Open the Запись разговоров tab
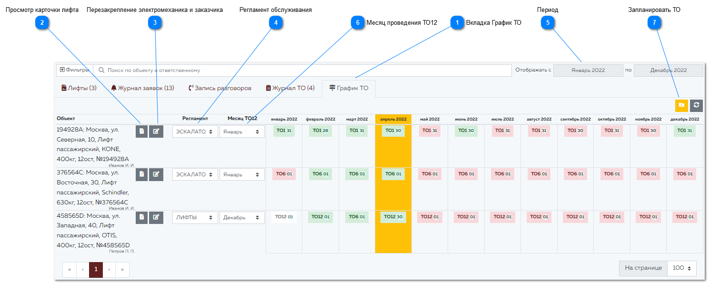The height and width of the screenshot is (284, 710). [x=220, y=88]
